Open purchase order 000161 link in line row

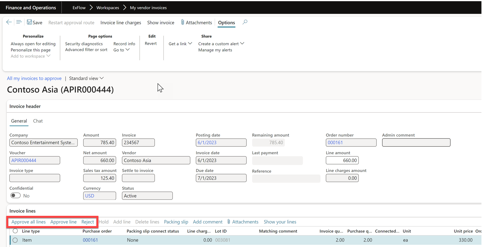click(90, 240)
